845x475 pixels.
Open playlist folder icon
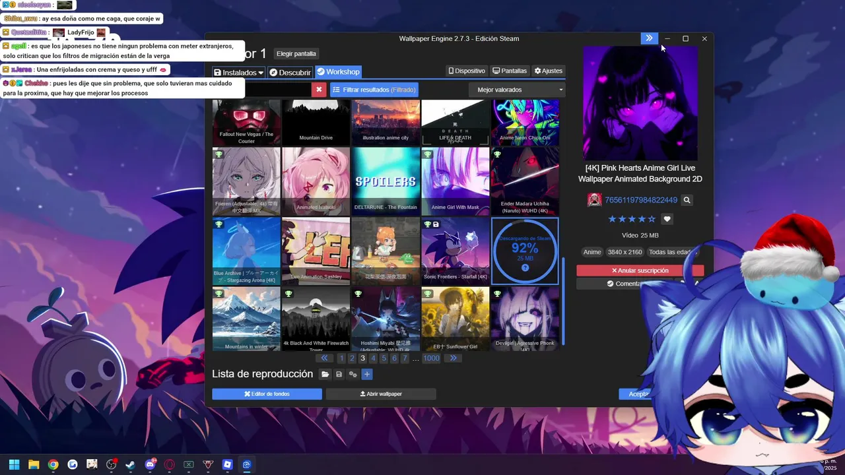(x=325, y=375)
